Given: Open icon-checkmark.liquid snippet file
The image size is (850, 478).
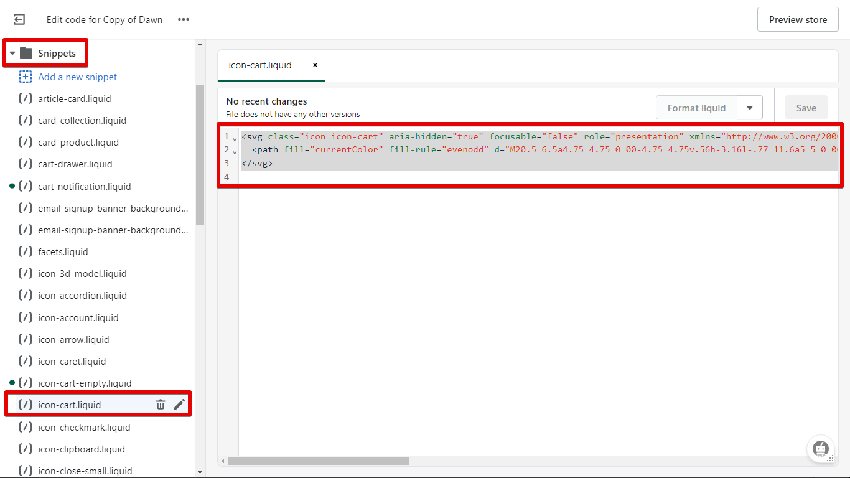Looking at the screenshot, I should pos(84,428).
